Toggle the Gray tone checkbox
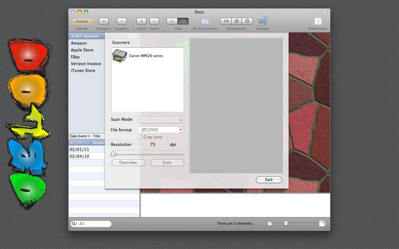 tap(140, 137)
